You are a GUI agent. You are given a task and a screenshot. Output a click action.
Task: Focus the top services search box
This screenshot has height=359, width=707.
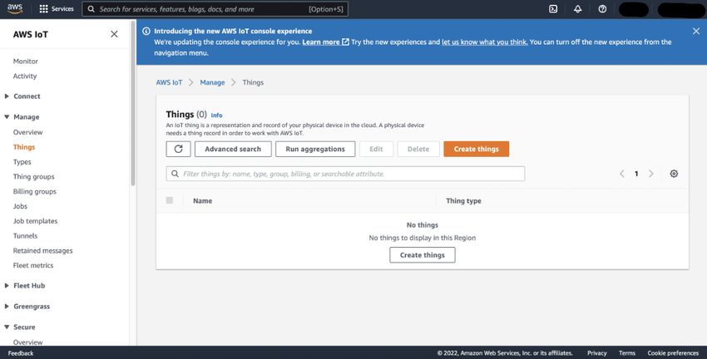click(x=215, y=9)
